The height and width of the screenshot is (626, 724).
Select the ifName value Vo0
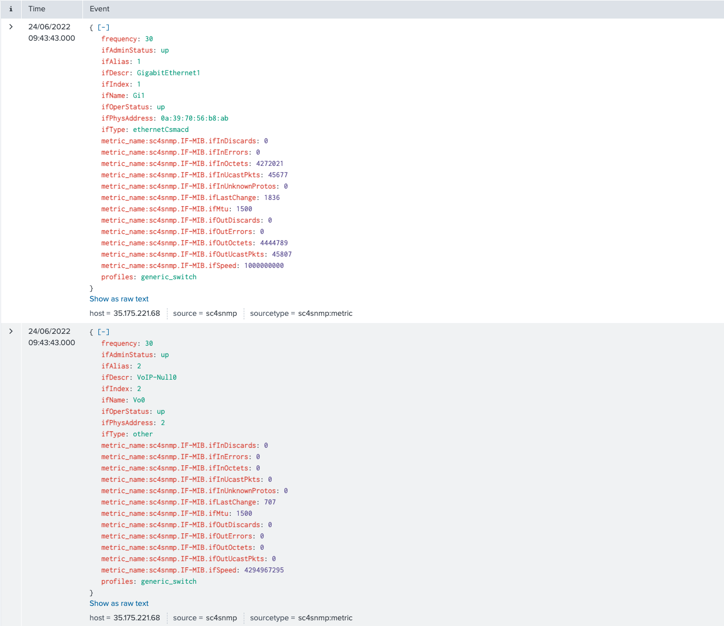tap(139, 400)
